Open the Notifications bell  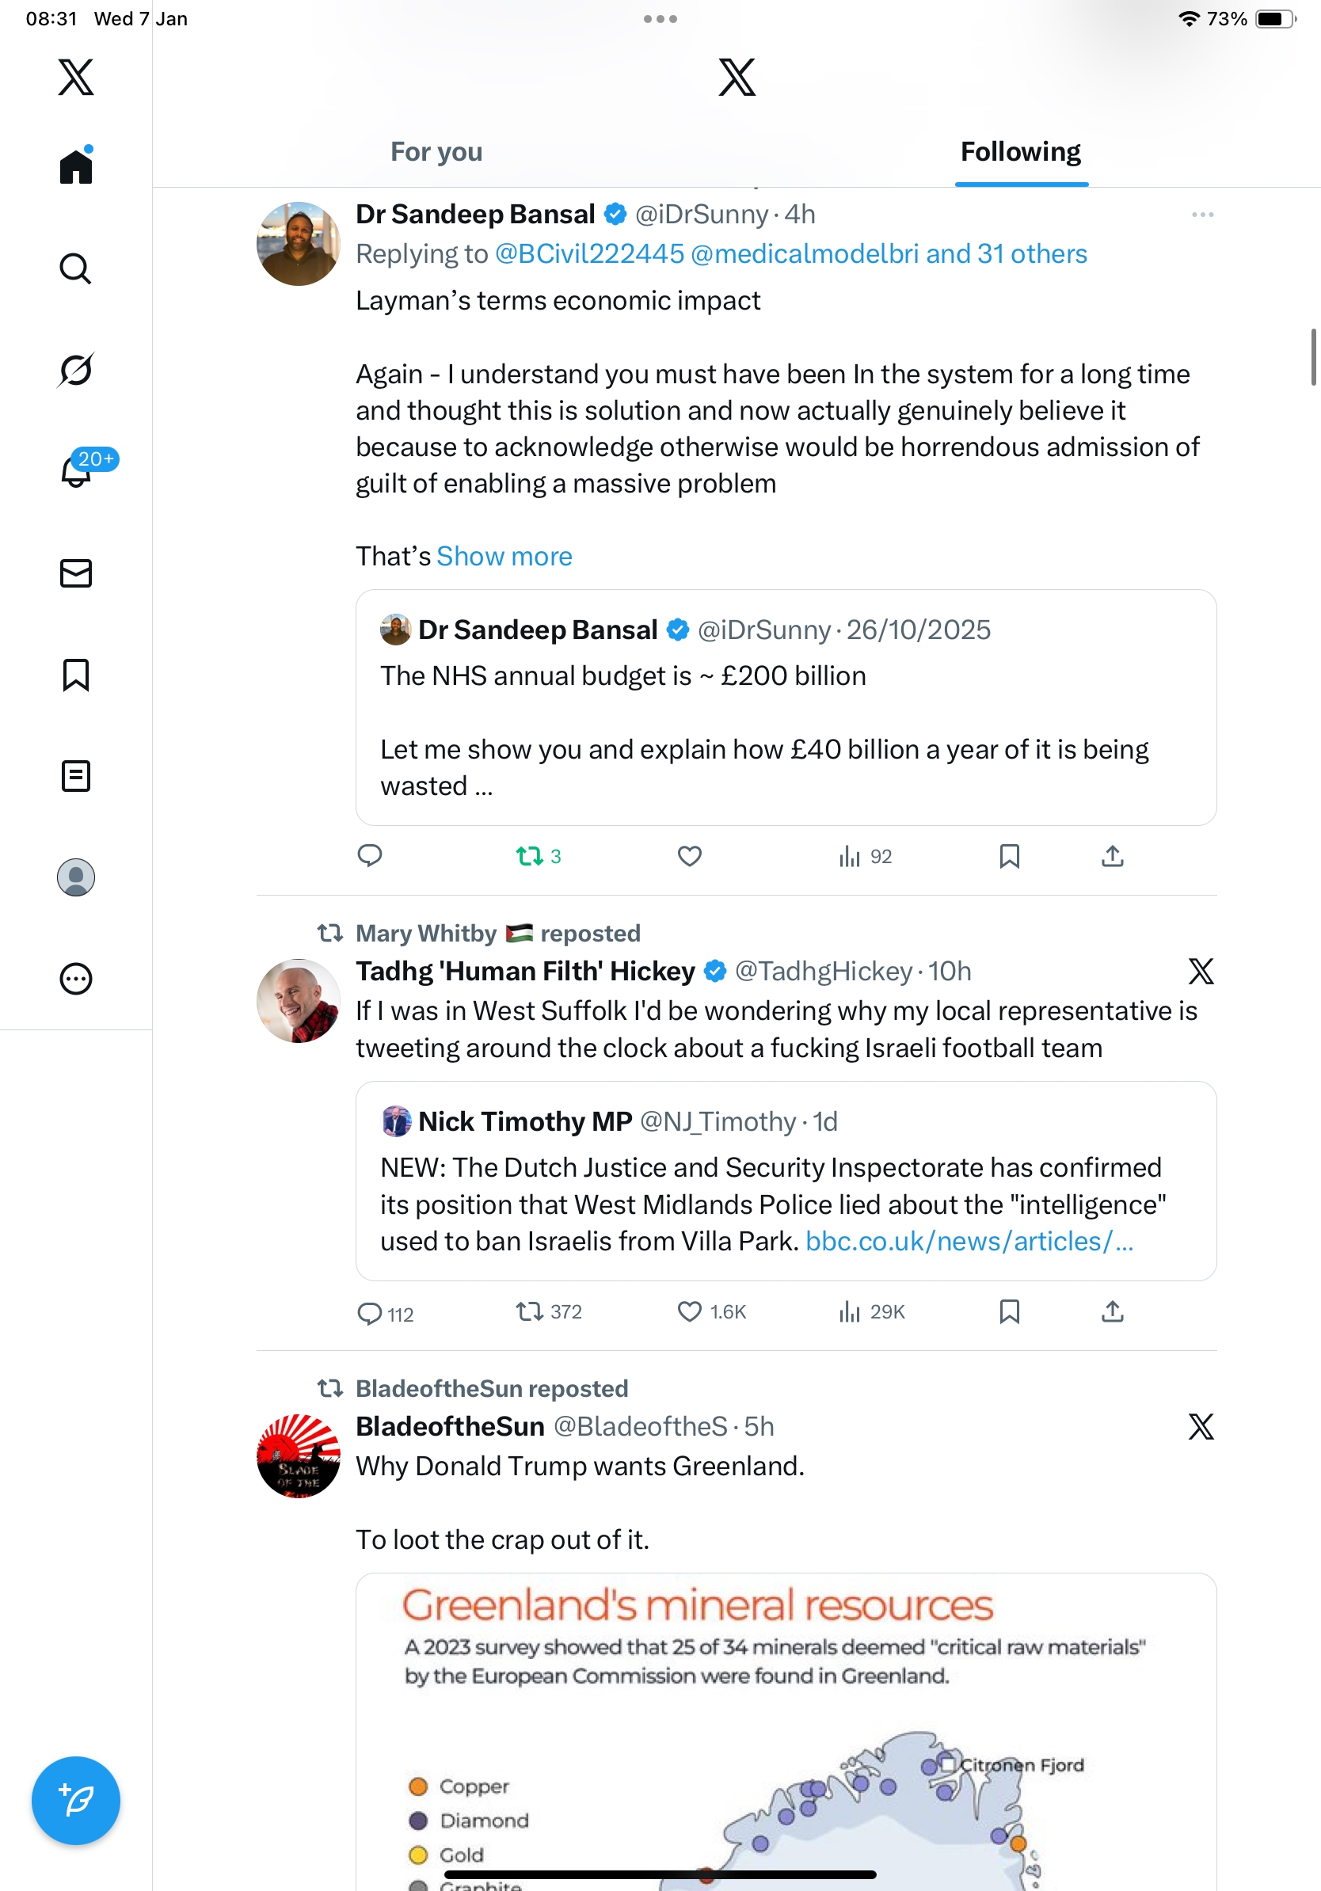[x=76, y=471]
